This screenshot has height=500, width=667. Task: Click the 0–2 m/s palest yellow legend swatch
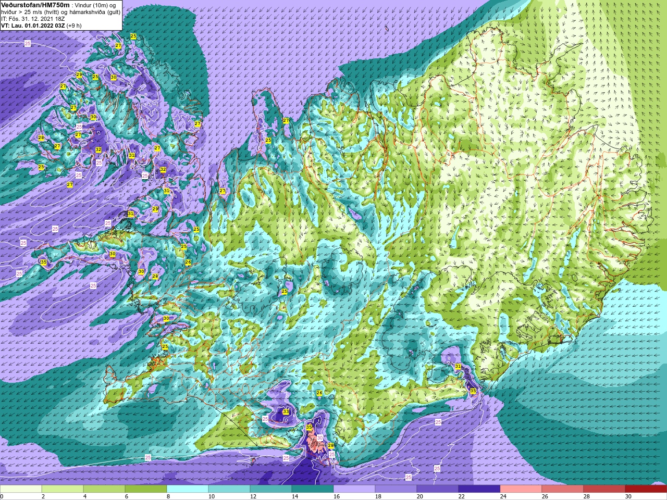(21, 489)
